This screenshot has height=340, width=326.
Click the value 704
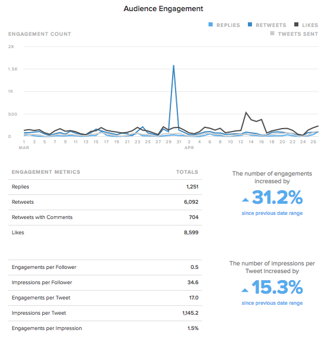tap(194, 217)
